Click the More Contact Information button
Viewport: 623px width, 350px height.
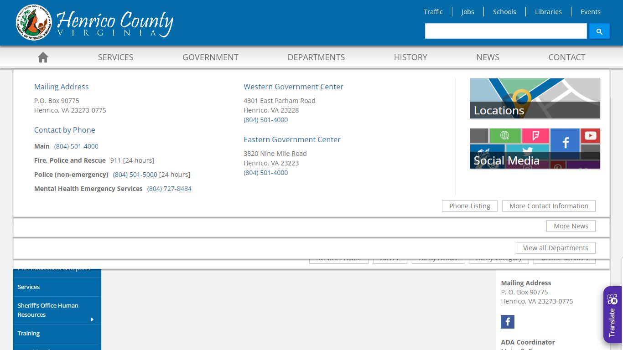pyautogui.click(x=549, y=206)
